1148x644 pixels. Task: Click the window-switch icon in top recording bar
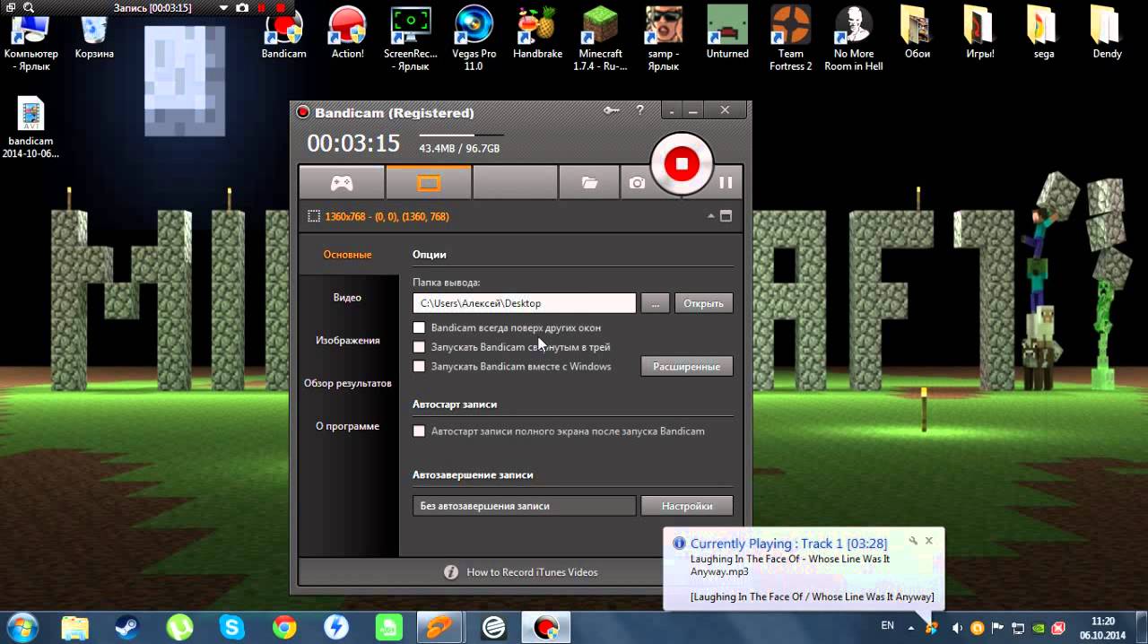click(10, 8)
